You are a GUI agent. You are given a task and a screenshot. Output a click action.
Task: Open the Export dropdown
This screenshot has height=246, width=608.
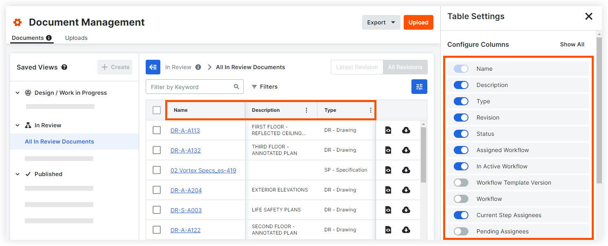[381, 22]
